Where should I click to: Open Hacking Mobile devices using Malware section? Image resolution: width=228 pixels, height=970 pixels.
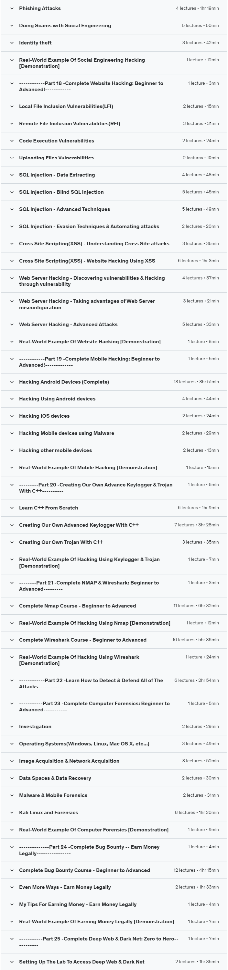67,433
